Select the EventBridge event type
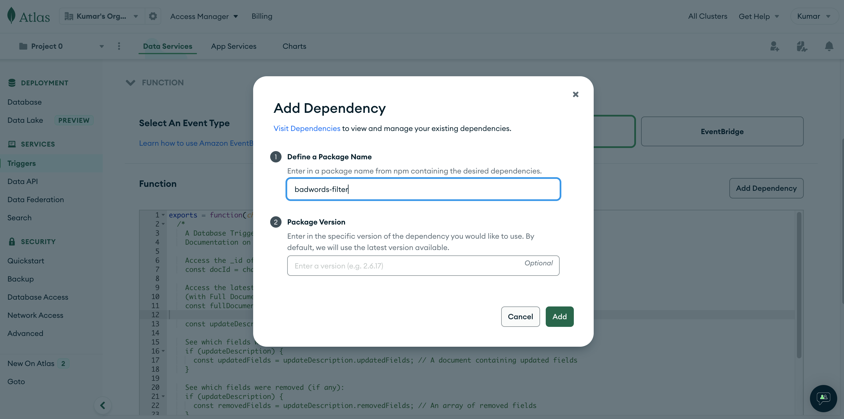Image resolution: width=844 pixels, height=419 pixels. [x=722, y=131]
